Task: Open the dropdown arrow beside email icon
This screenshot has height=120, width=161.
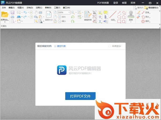Action: (x=22, y=13)
